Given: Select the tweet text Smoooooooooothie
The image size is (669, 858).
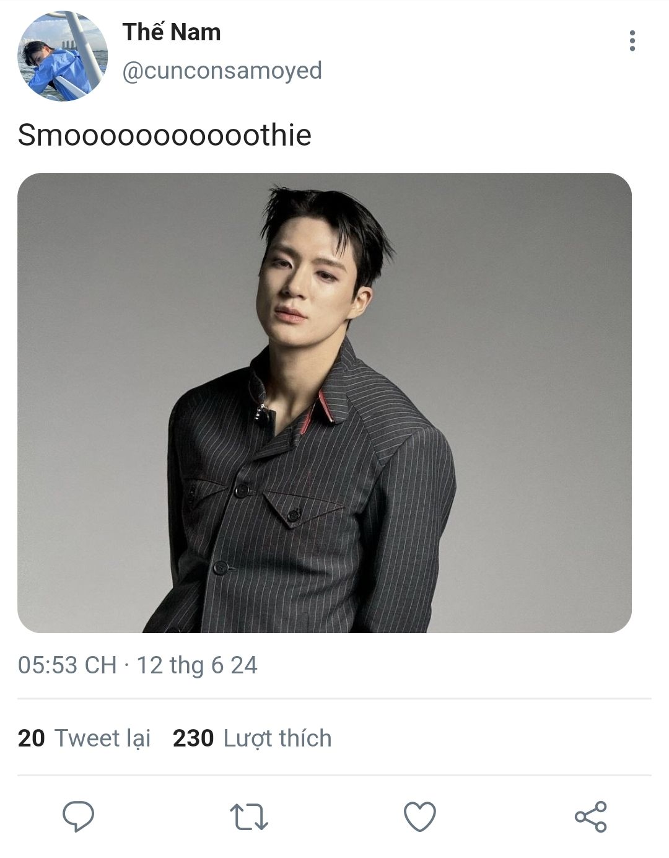Looking at the screenshot, I should point(164,135).
